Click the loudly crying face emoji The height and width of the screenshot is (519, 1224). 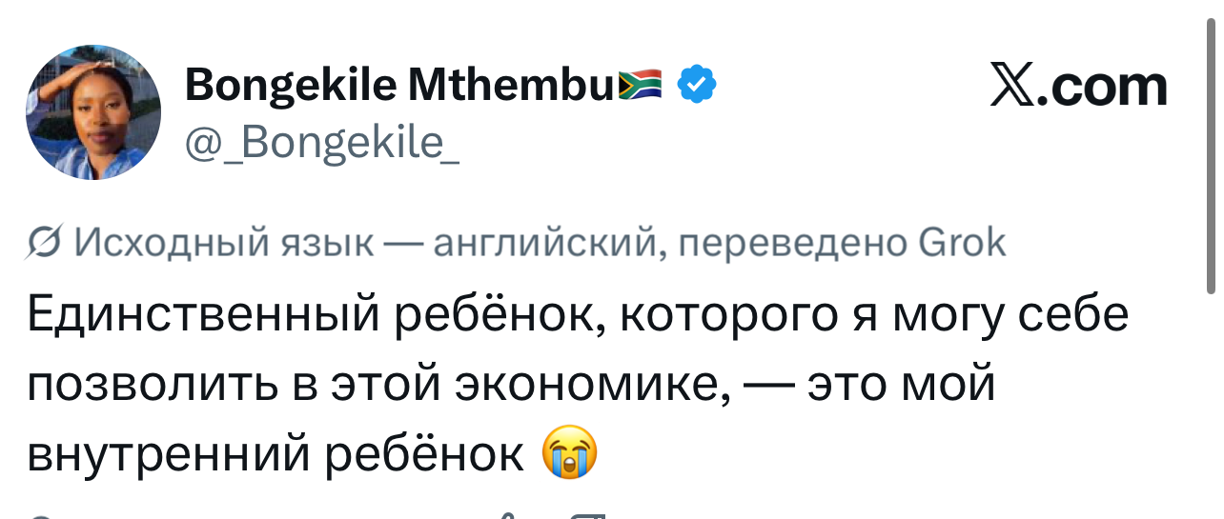click(x=569, y=452)
